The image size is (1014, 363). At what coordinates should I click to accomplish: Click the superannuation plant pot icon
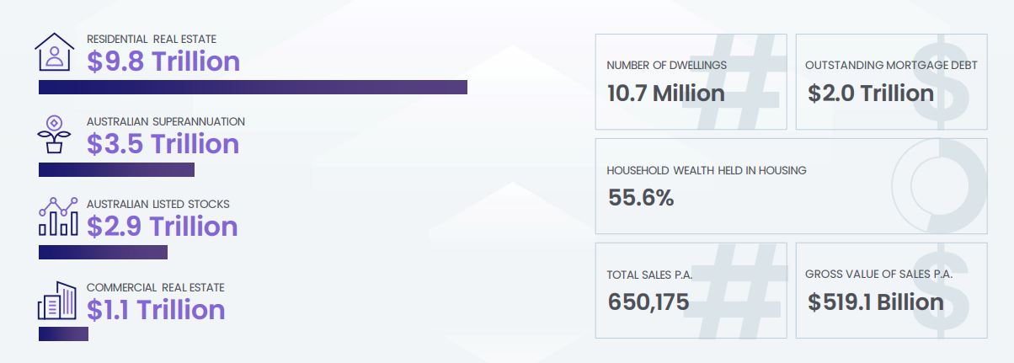56,134
